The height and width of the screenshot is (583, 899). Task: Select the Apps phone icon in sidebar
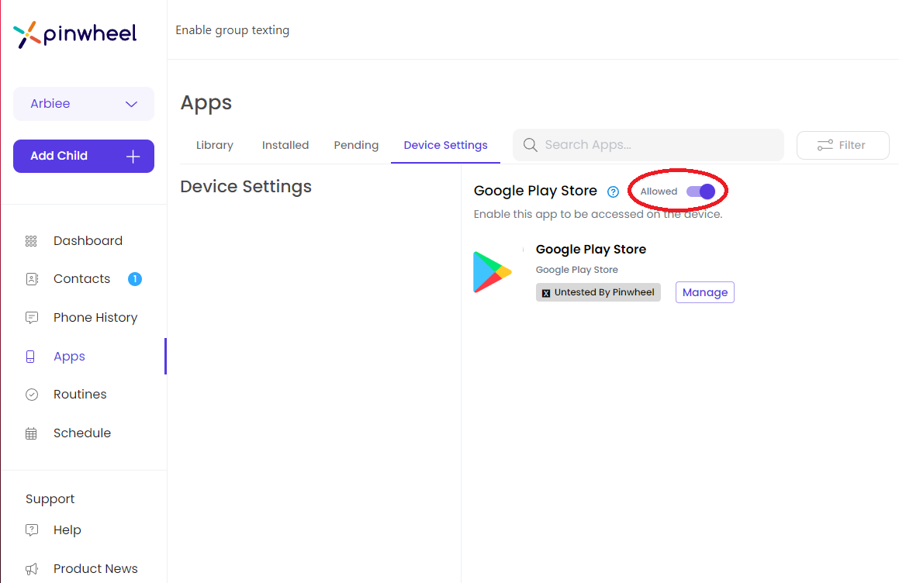tap(31, 356)
